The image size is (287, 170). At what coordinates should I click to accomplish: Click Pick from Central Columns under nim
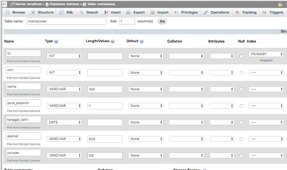click(x=23, y=78)
